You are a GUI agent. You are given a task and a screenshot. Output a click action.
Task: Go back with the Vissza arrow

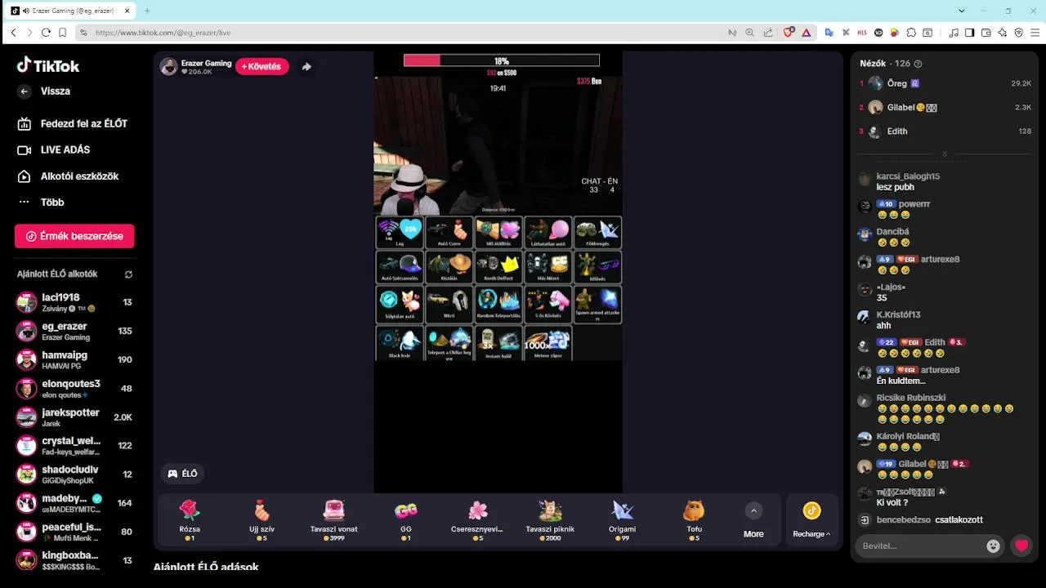tap(25, 91)
